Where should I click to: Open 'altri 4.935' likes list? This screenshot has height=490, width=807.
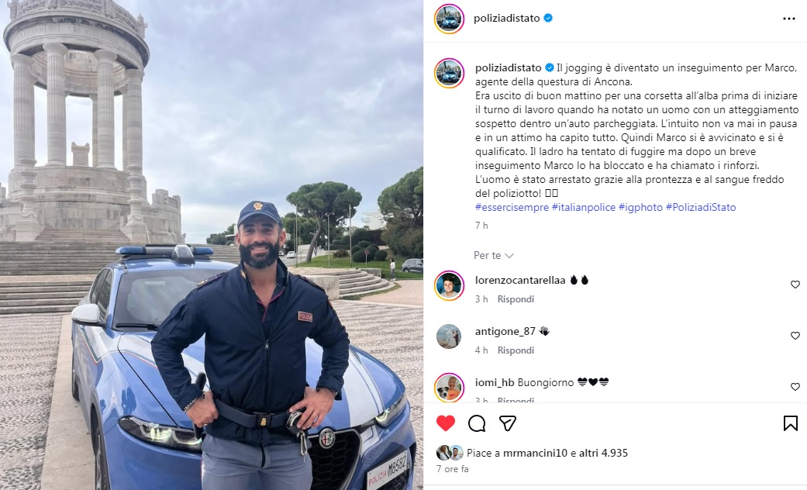pos(603,453)
